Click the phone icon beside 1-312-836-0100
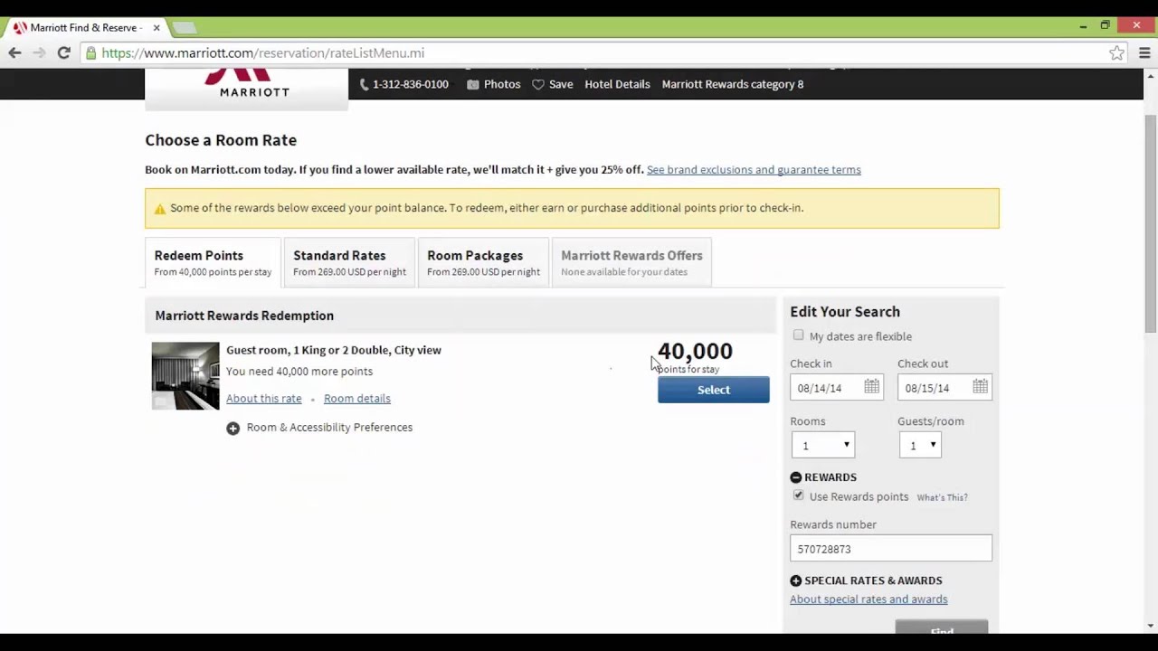The image size is (1158, 651). click(x=364, y=84)
